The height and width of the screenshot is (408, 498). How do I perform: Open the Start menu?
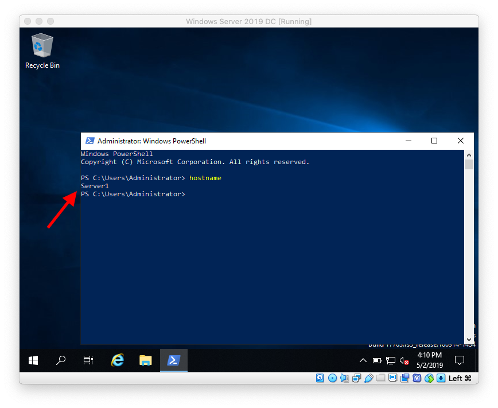pos(33,360)
